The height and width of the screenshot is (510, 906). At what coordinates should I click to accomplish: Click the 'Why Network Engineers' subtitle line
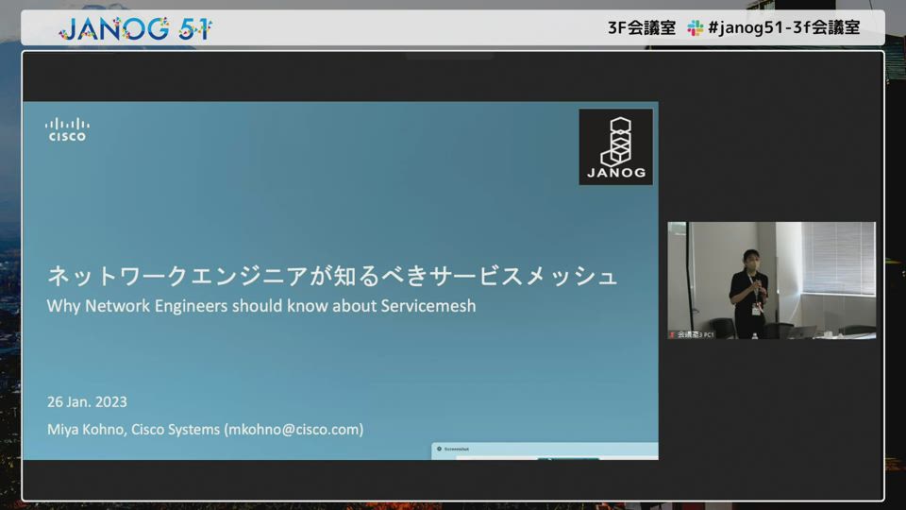(x=261, y=306)
